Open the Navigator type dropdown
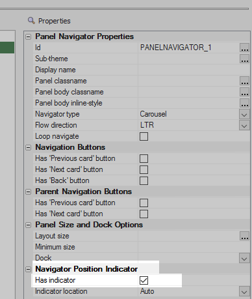Viewport: 252px width, 299px height. [244, 114]
